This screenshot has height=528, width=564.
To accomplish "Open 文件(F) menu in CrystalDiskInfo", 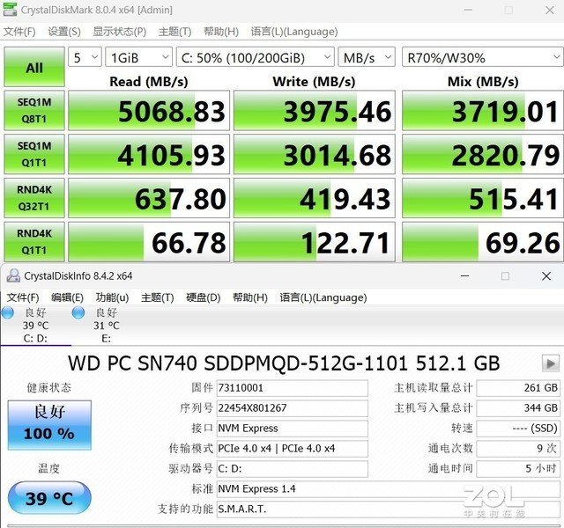I will [x=23, y=297].
